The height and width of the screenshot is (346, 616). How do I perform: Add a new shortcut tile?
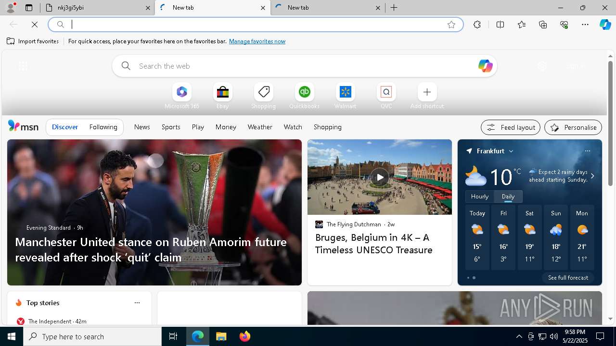pyautogui.click(x=427, y=96)
